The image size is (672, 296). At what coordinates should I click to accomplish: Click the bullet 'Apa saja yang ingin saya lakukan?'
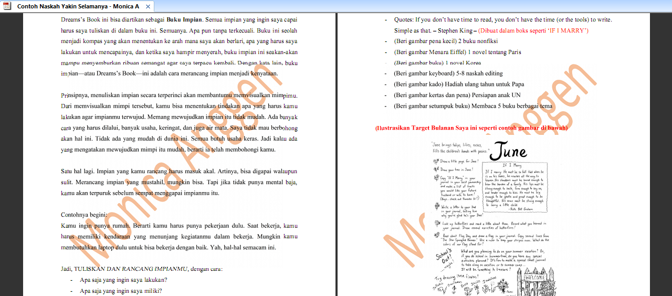point(123,280)
